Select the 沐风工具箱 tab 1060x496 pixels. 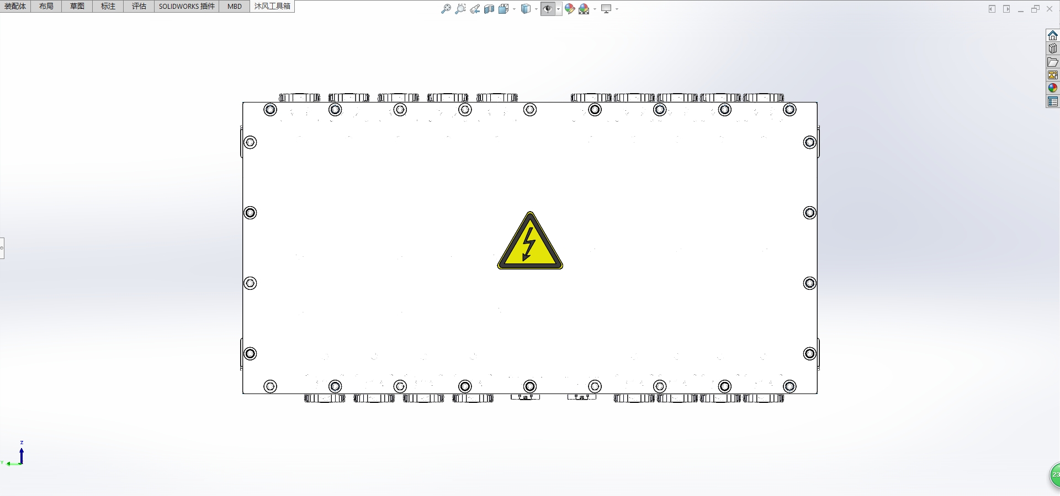pos(272,6)
